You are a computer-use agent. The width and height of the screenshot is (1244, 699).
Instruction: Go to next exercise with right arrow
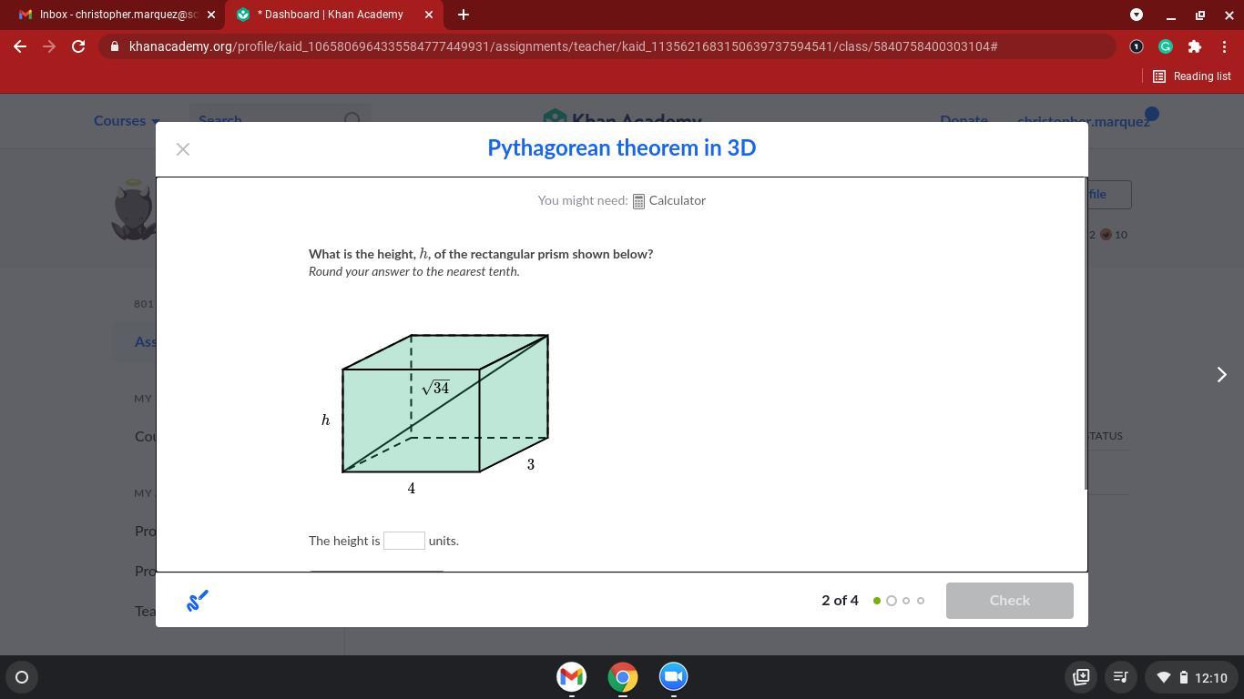(x=1222, y=374)
